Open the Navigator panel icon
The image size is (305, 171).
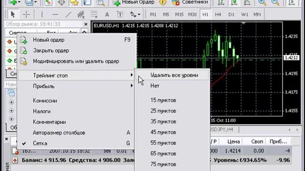coord(87,2)
